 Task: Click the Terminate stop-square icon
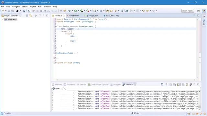tap(41, 11)
